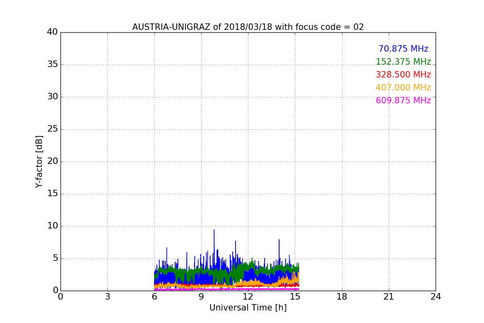484x323 pixels.
Task: Select the 328.500 MHz legend entry
Action: 403,75
